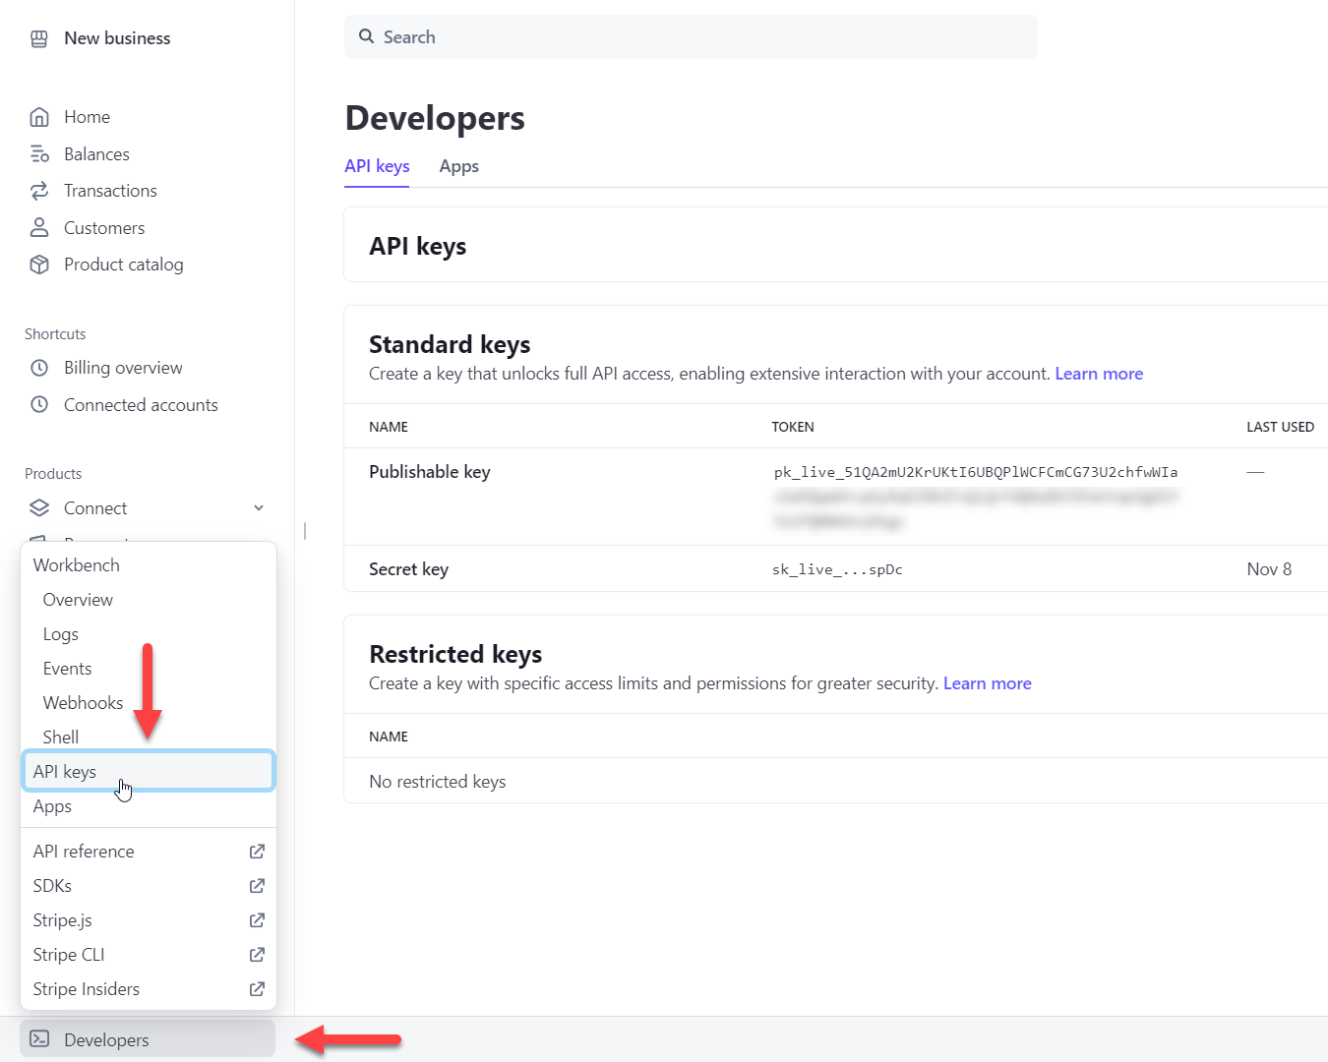Open Transactions in the sidebar
Image resolution: width=1328 pixels, height=1062 pixels.
click(x=110, y=191)
